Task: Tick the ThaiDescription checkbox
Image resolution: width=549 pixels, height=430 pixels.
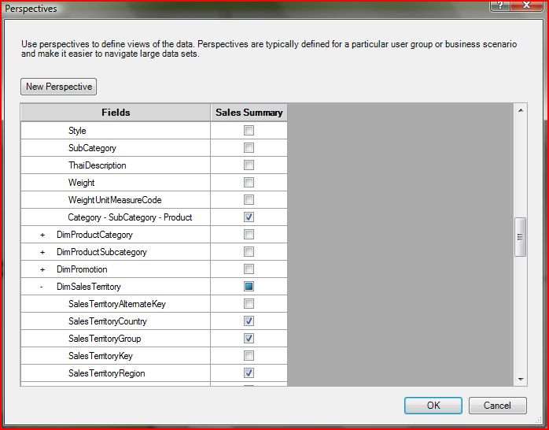Action: (249, 165)
